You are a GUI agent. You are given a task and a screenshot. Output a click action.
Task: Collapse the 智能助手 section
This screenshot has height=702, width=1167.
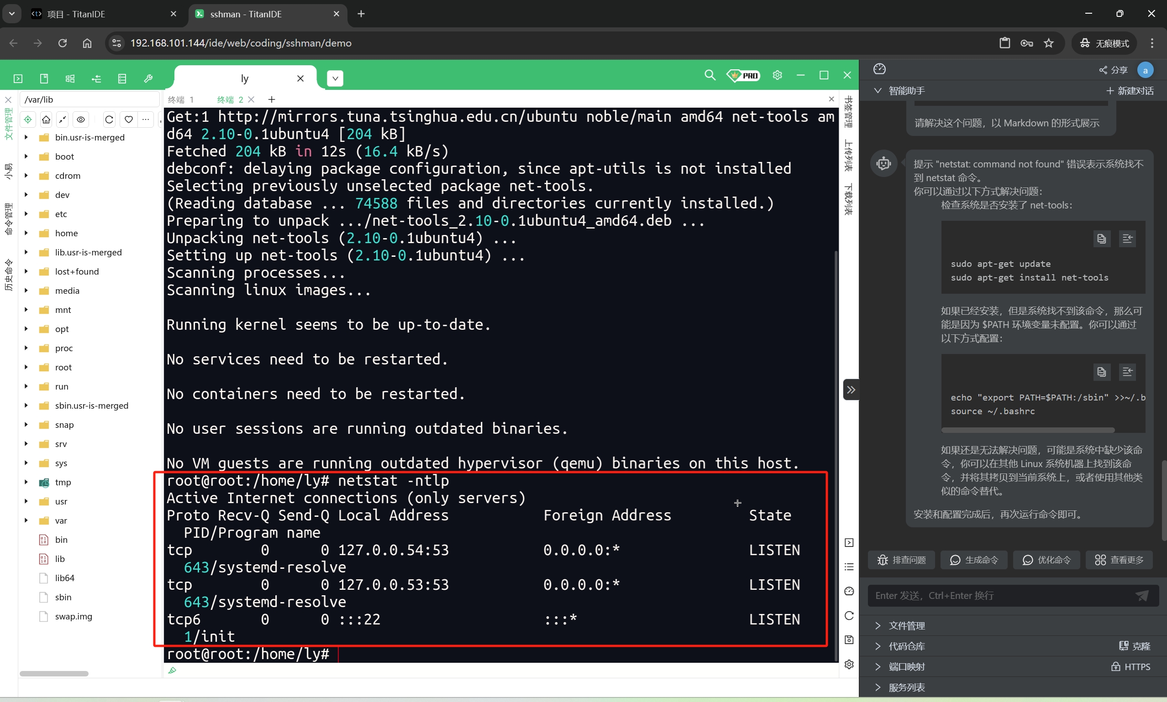click(x=878, y=90)
